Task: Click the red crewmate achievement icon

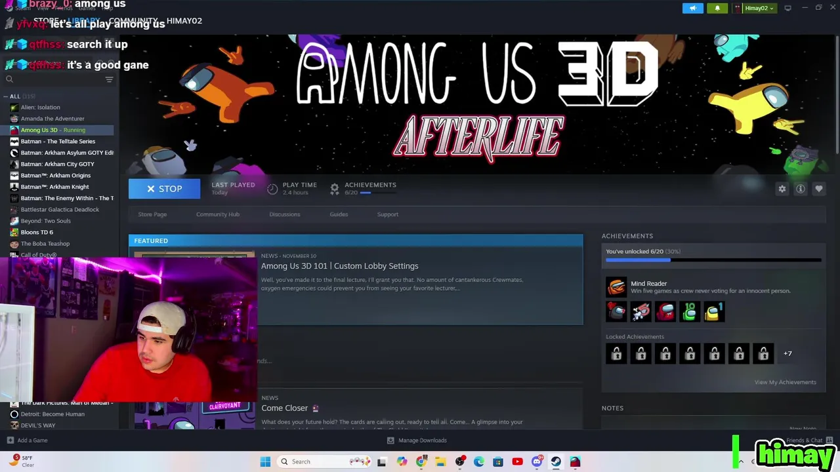Action: 665,312
